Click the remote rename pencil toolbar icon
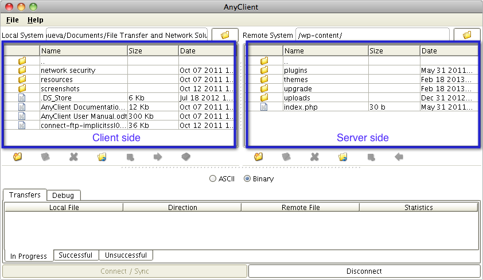This screenshot has height=280, width=483. click(286, 157)
